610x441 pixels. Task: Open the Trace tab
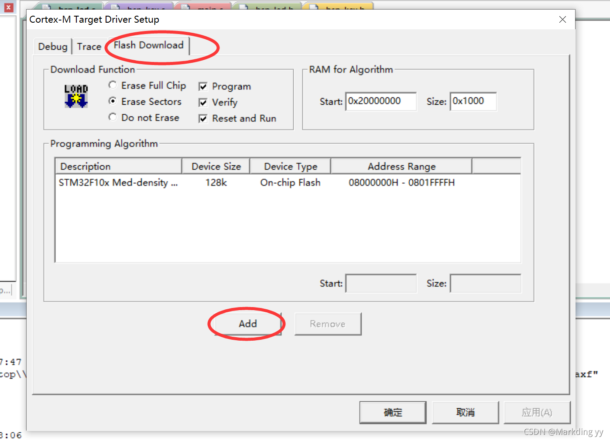[x=89, y=47]
